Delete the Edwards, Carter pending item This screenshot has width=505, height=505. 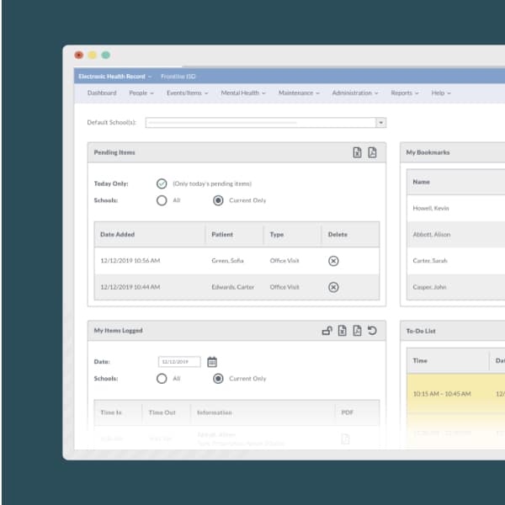click(333, 287)
